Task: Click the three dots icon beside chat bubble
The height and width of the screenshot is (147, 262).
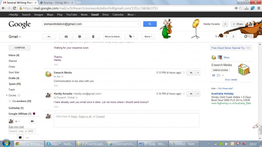Action: [27, 138]
